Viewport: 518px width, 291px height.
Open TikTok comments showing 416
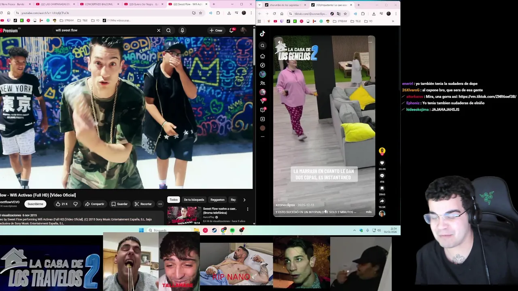tap(382, 176)
